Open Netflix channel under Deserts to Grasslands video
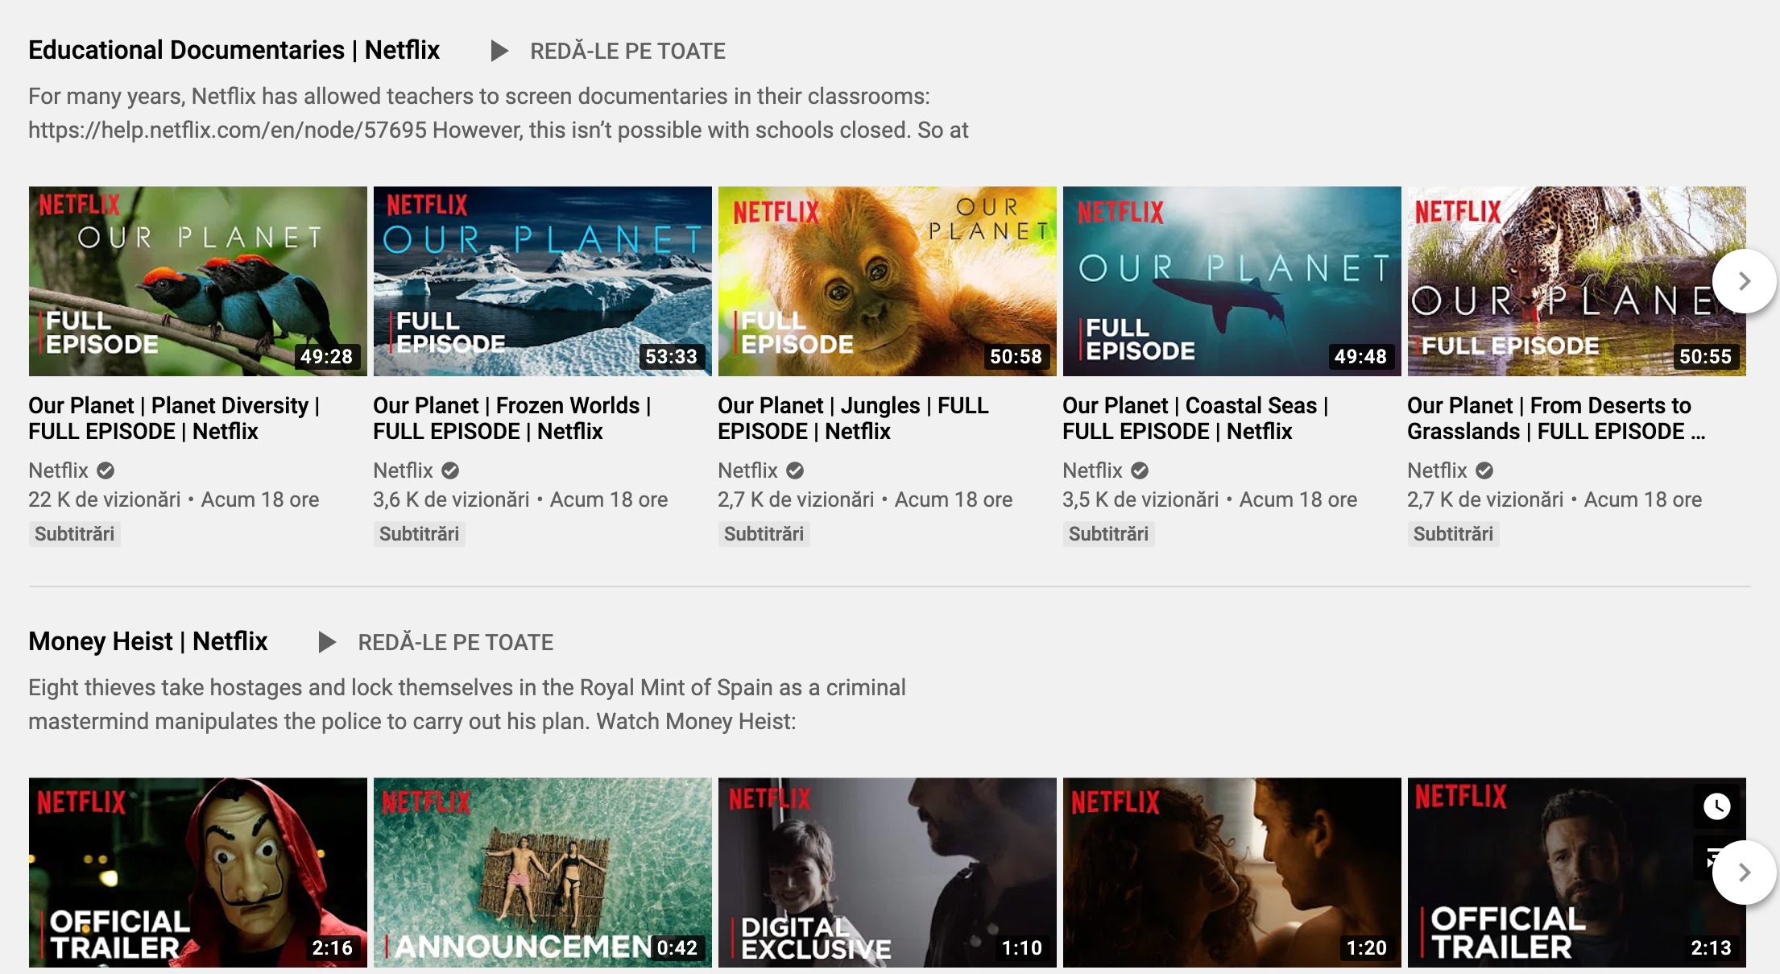Viewport: 1780px width, 974px height. pyautogui.click(x=1437, y=470)
